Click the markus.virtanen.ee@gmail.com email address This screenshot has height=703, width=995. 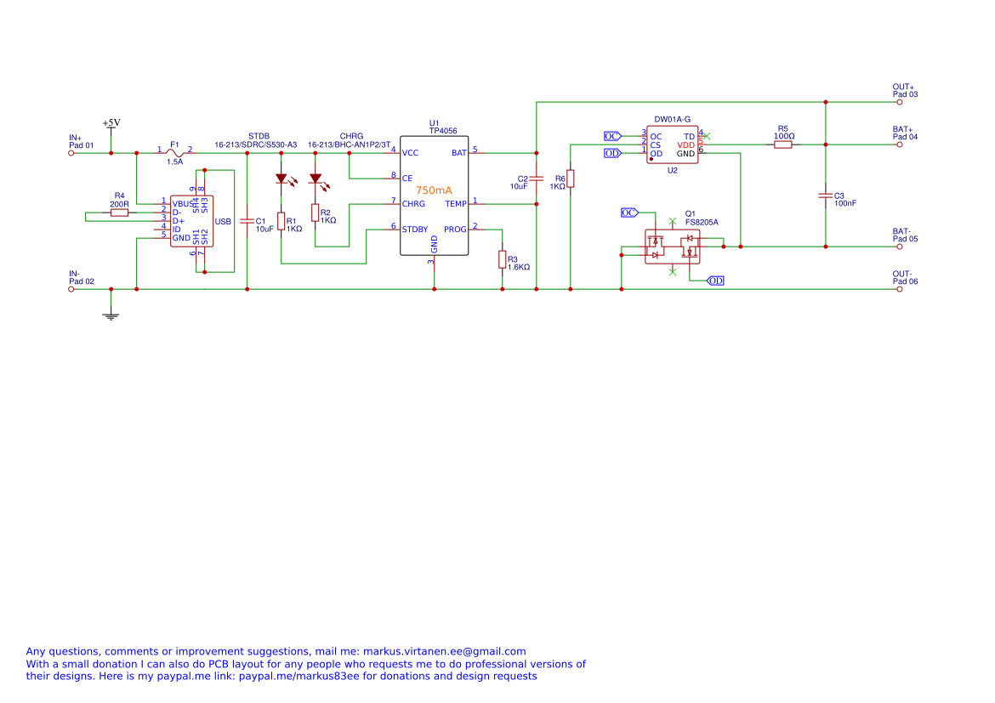(444, 652)
